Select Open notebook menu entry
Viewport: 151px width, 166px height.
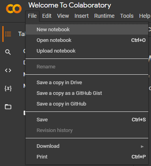click(87, 40)
